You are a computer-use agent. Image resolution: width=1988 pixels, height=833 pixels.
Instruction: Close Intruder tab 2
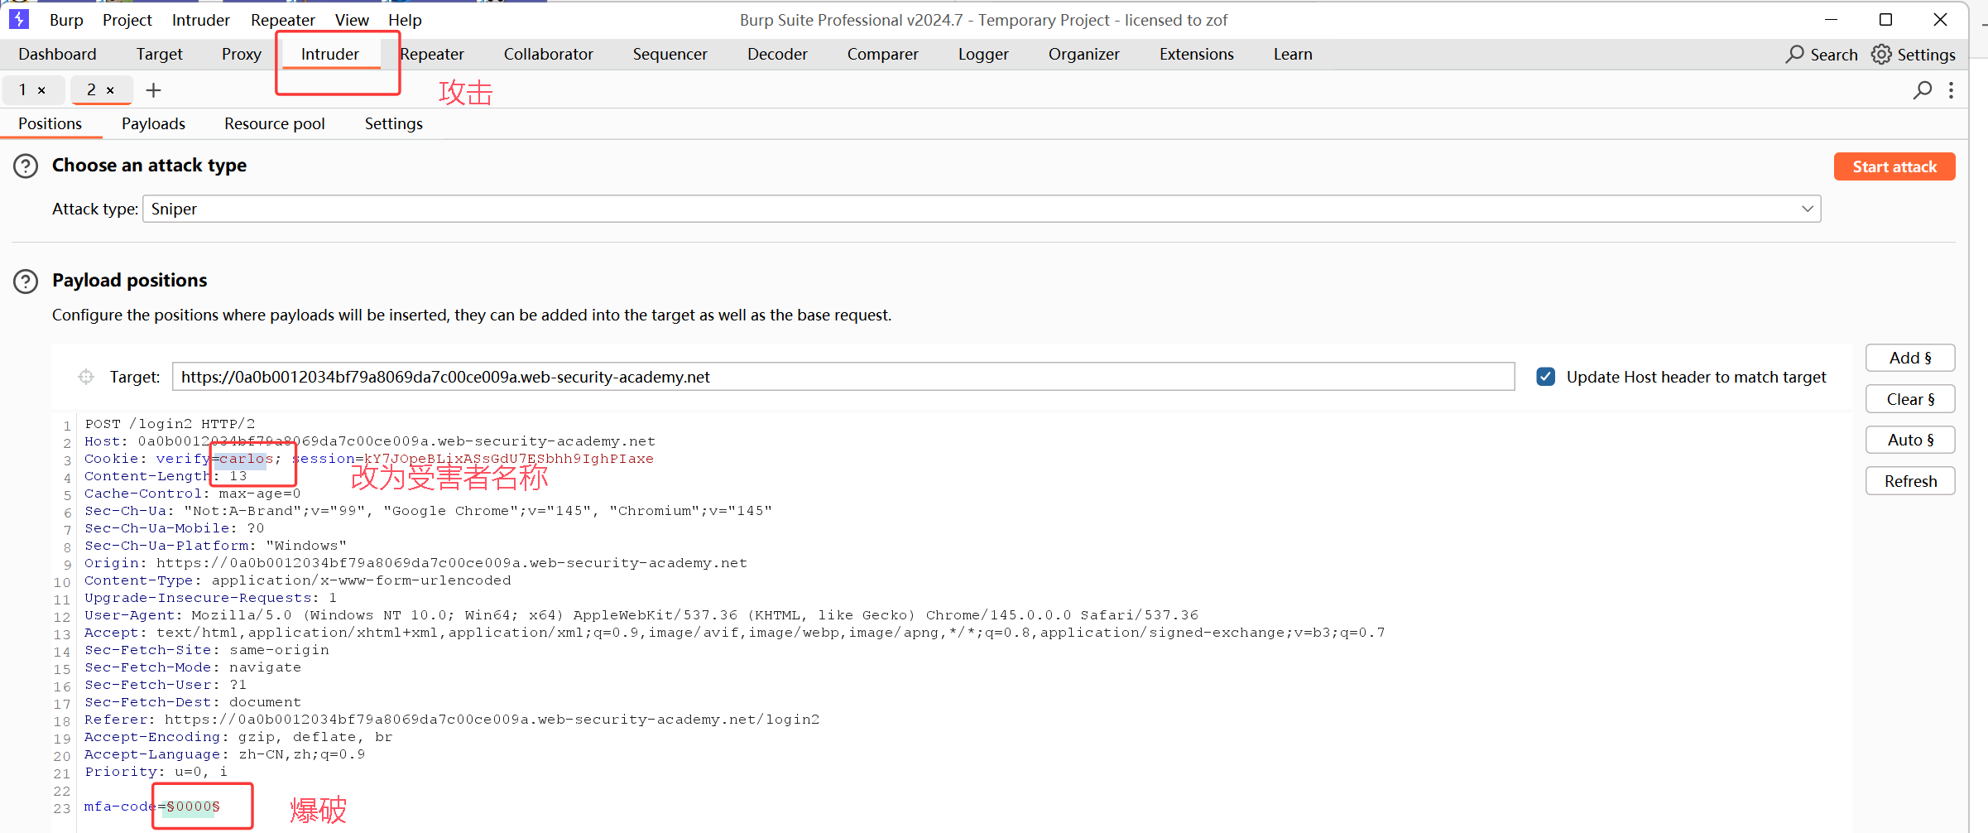[x=110, y=90]
